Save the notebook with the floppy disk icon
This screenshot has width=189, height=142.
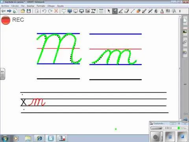coord(29,11)
